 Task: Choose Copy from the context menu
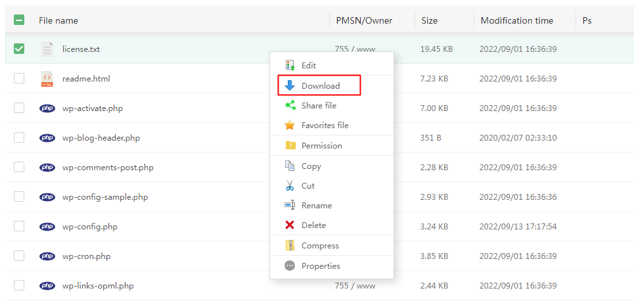coord(311,166)
